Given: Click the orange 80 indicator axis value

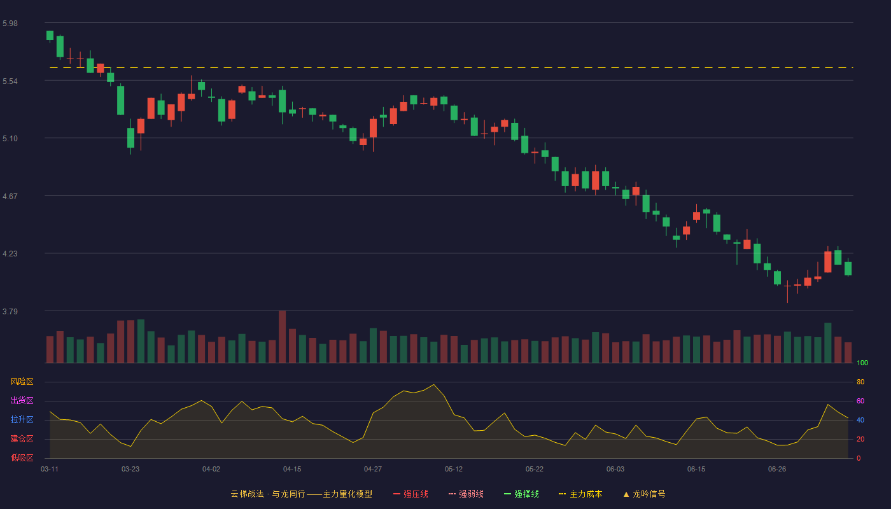Looking at the screenshot, I should (860, 382).
